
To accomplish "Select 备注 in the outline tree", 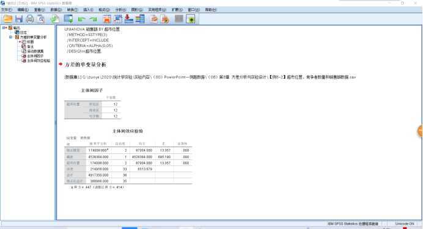I will 31,46.
